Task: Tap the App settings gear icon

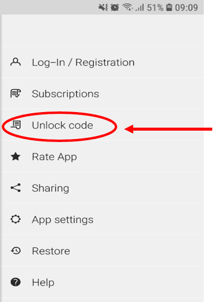Action: tap(16, 219)
